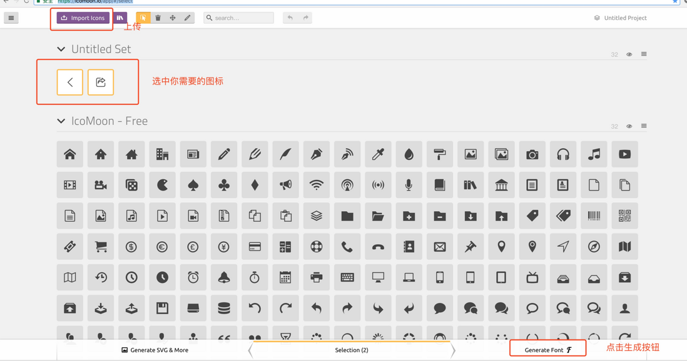Select the database icon
Image resolution: width=687 pixels, height=361 pixels.
tap(224, 308)
